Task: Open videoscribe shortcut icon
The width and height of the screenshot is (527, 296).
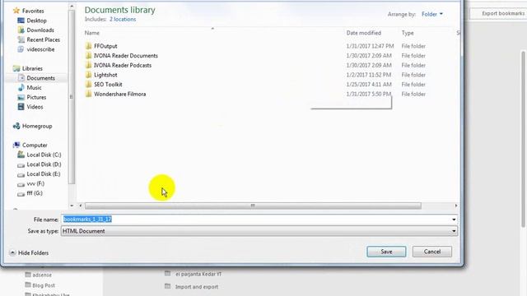Action: tap(21, 49)
